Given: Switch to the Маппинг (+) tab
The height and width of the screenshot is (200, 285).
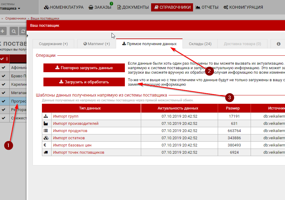Looking at the screenshot, I should tap(97, 44).
